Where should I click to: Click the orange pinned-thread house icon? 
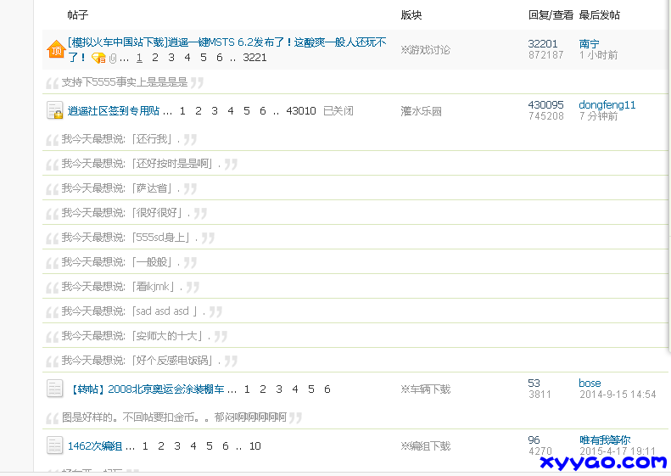(x=56, y=49)
